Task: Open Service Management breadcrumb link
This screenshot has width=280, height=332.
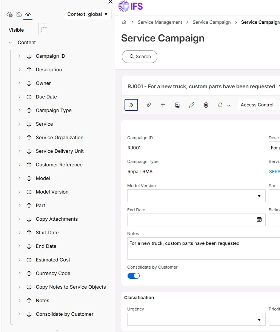Action: pos(160,22)
